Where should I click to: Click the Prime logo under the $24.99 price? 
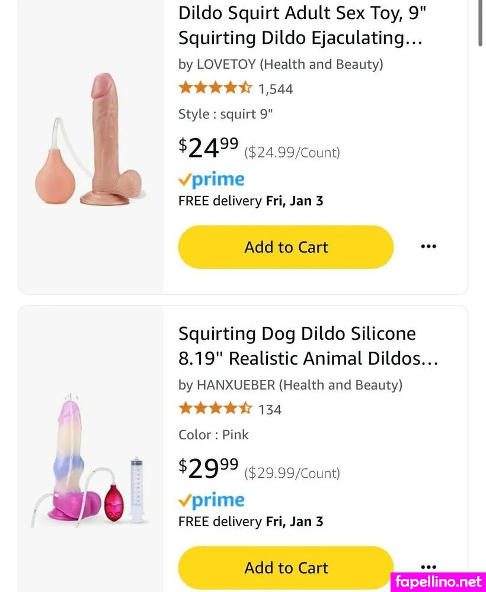(x=212, y=180)
